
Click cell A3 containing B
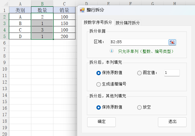coord(20,23)
